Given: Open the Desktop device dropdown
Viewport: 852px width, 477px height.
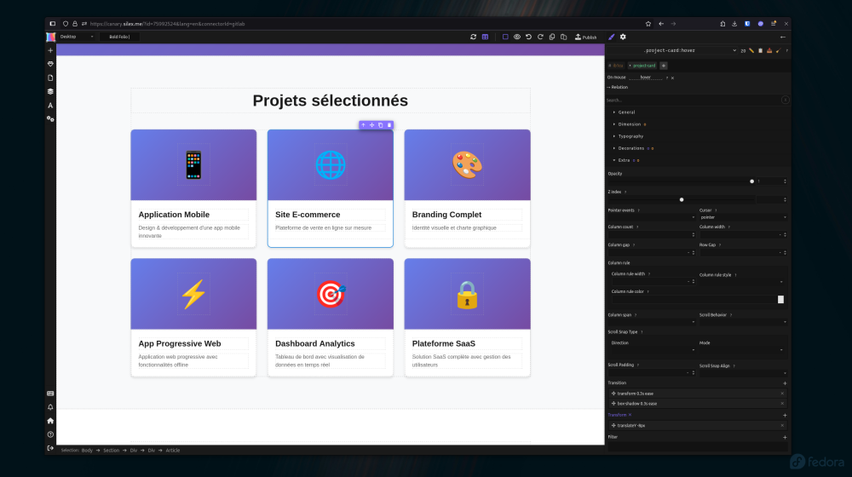Looking at the screenshot, I should tap(75, 37).
